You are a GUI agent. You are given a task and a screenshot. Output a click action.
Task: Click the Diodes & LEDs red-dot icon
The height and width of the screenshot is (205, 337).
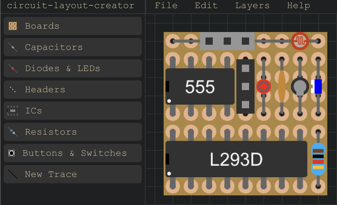13,68
